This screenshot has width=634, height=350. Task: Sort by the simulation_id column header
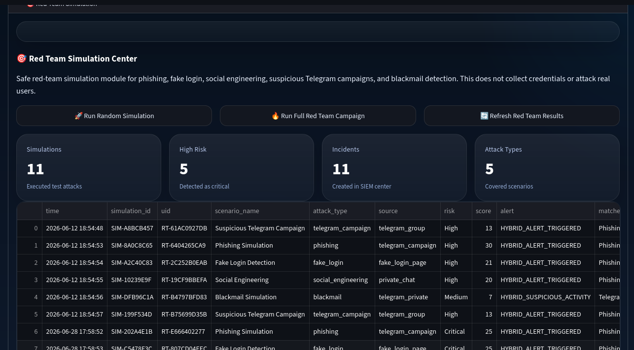[132, 211]
